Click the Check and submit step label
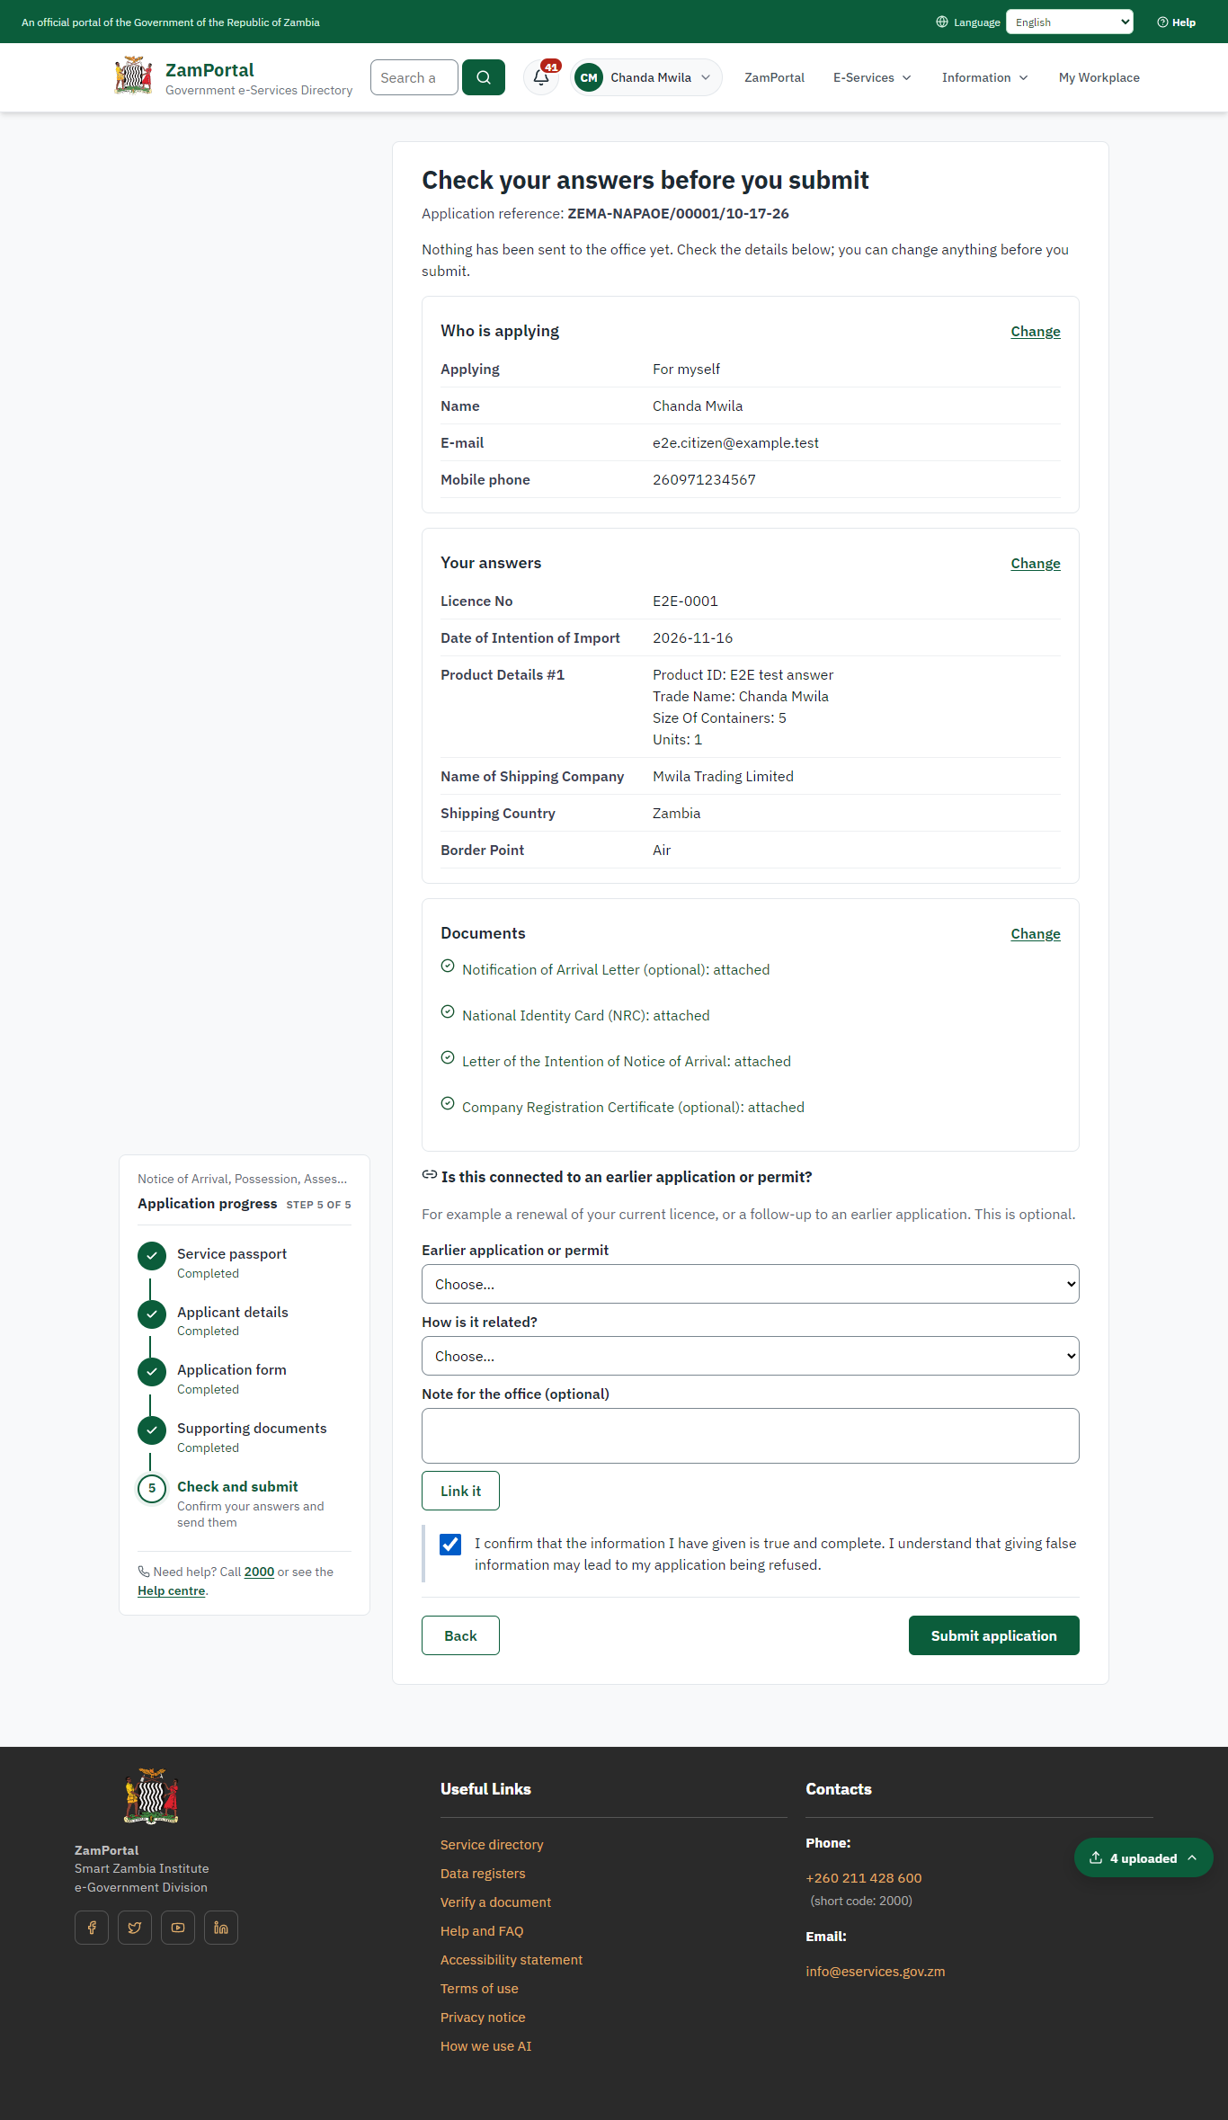1228x2120 pixels. [237, 1487]
